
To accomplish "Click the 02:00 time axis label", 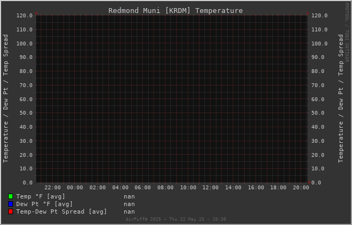I will point(98,188).
